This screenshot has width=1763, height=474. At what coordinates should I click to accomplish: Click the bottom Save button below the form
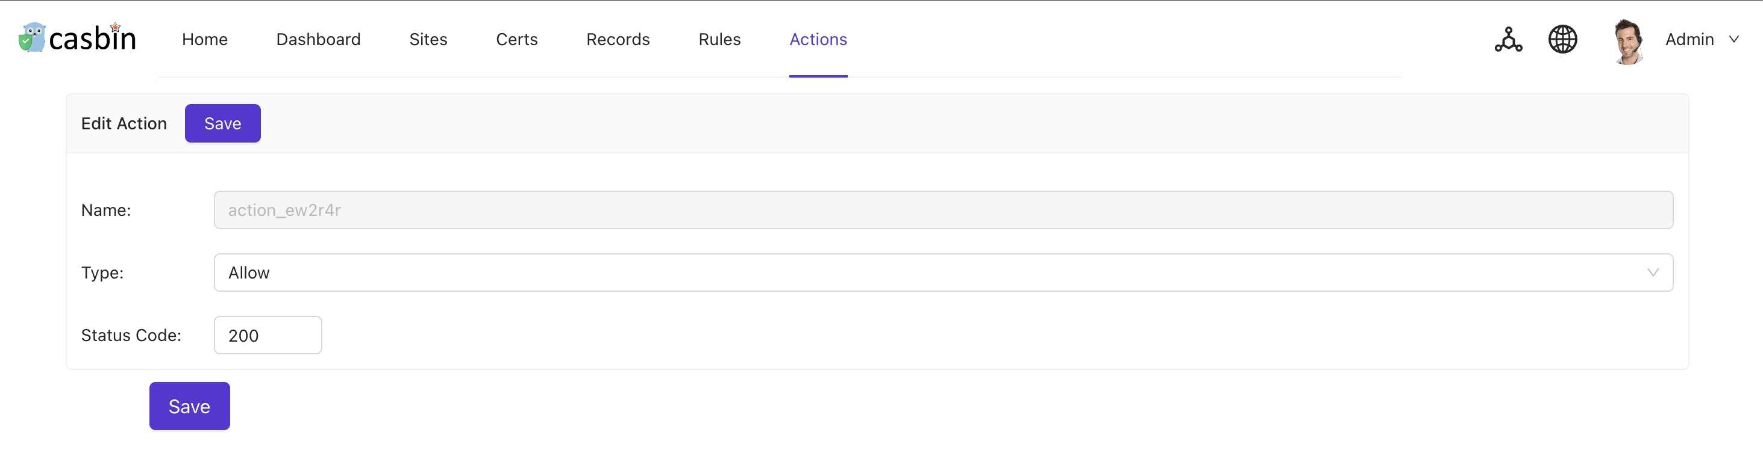190,407
